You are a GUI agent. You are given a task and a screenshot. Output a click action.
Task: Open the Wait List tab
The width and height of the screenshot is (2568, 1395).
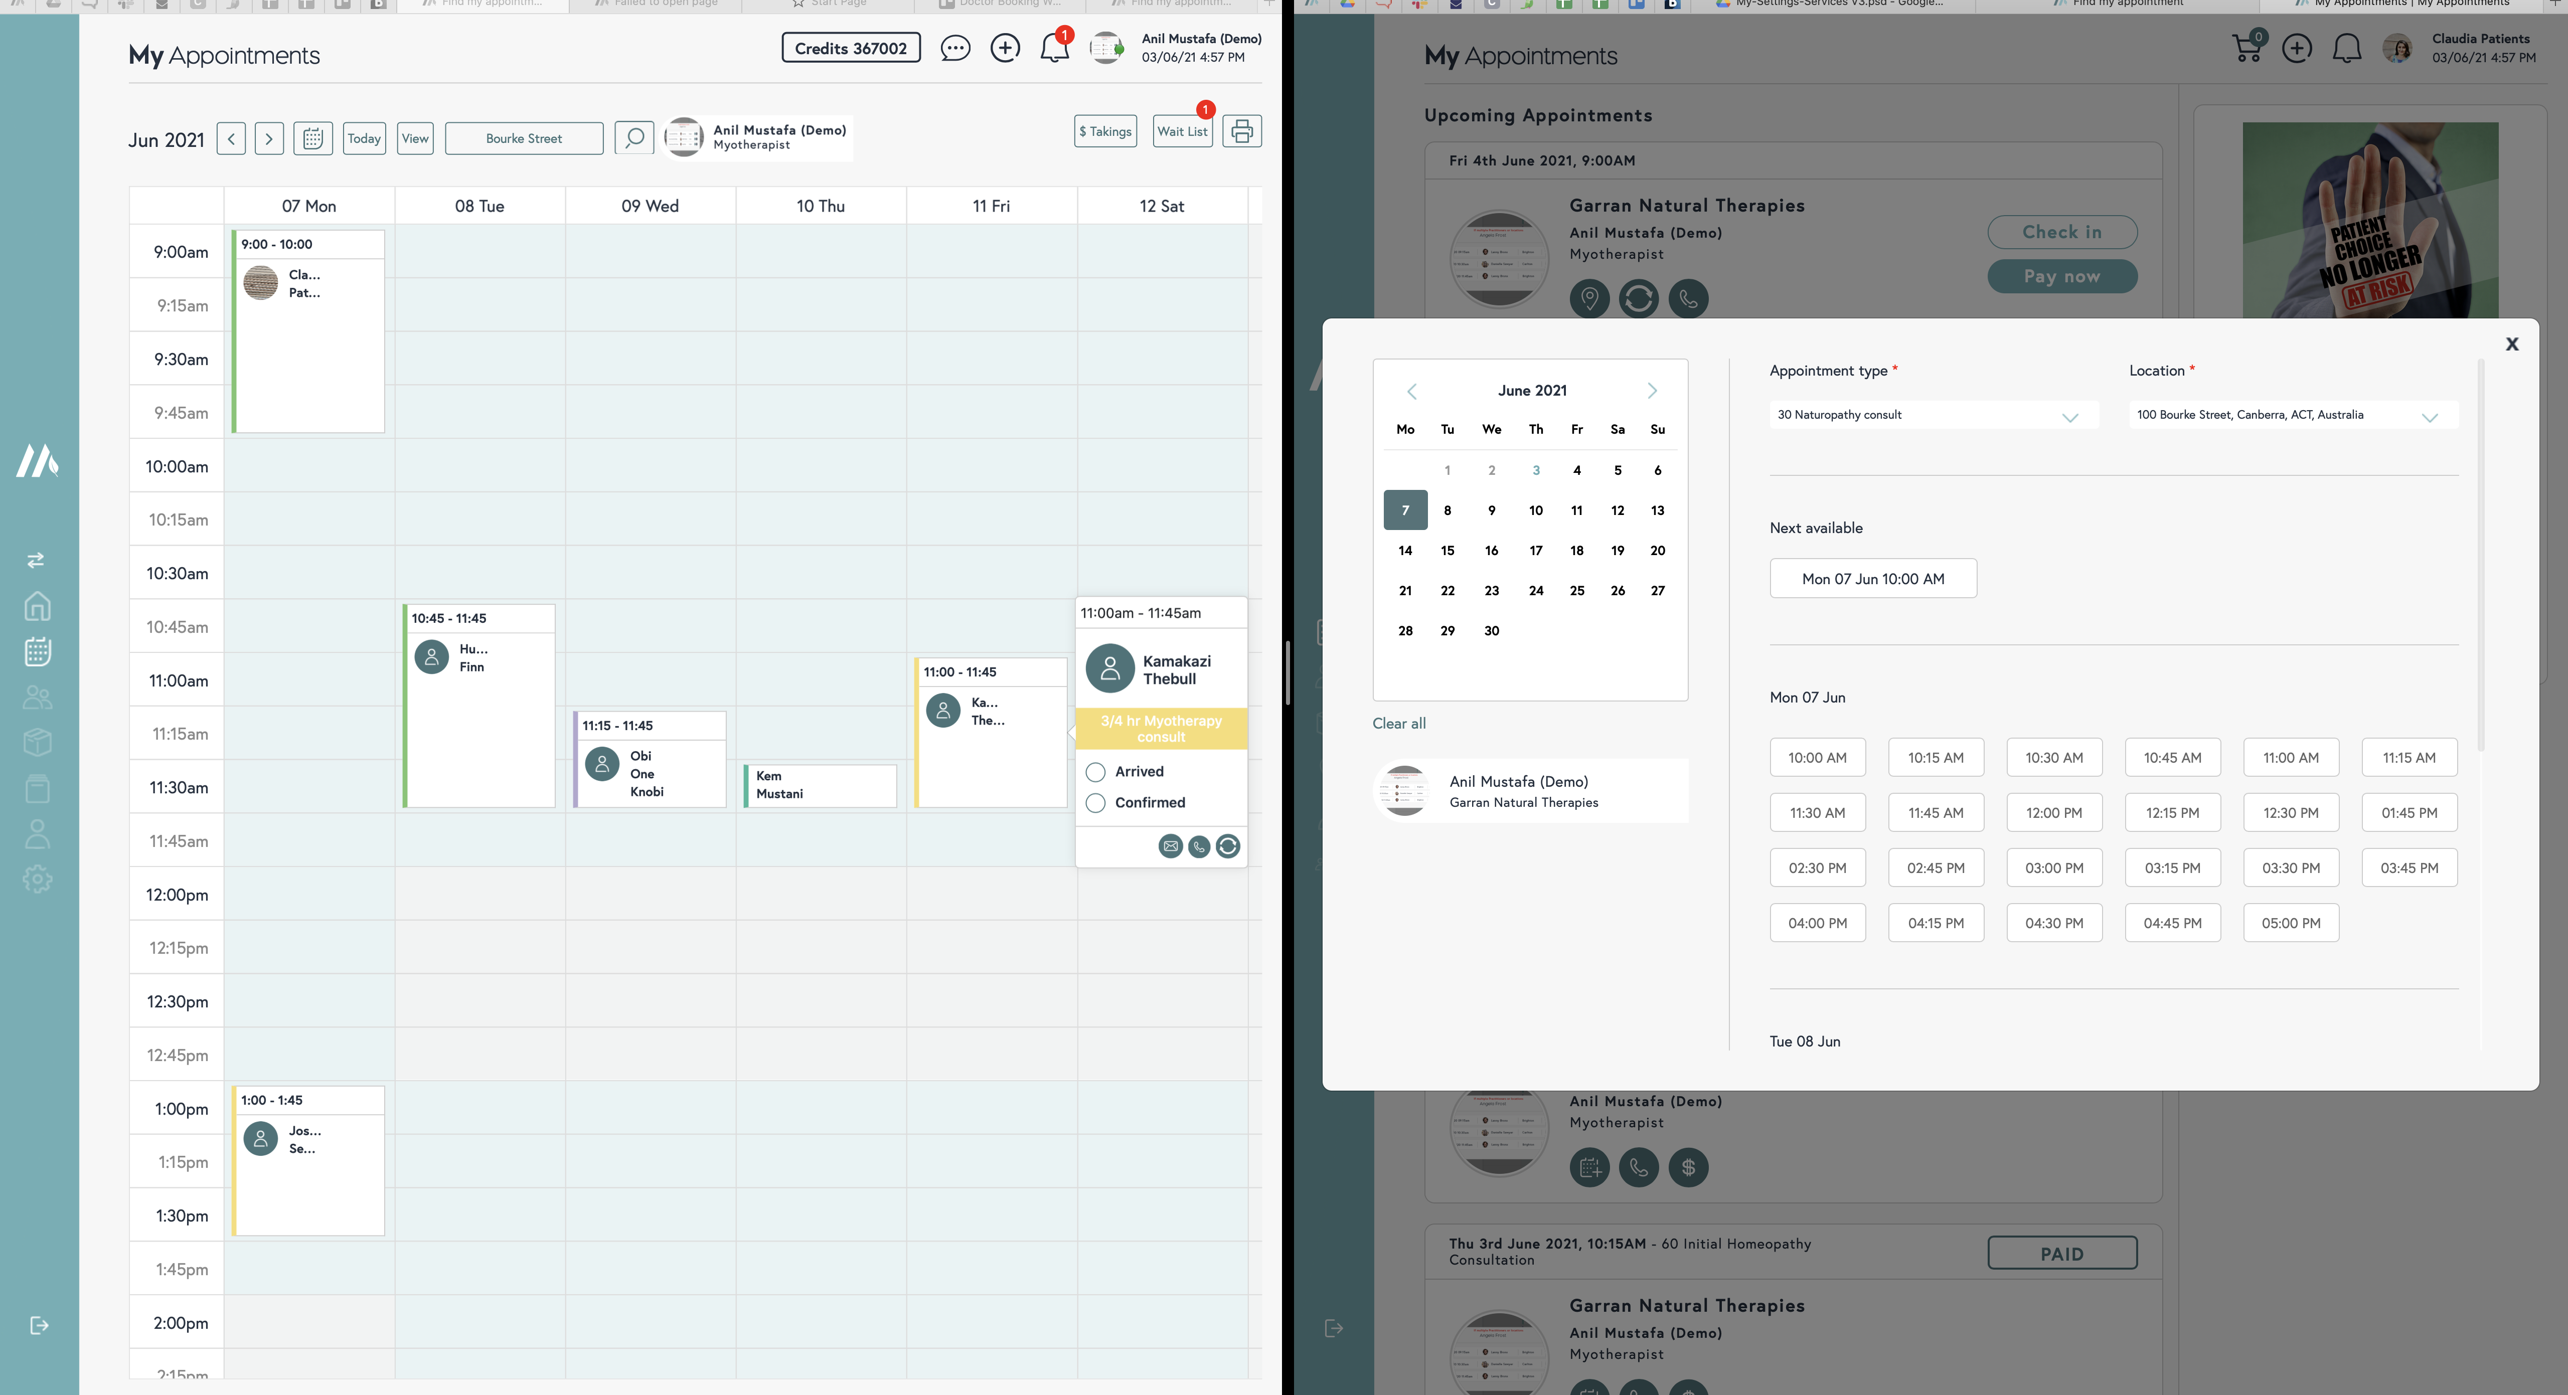point(1182,131)
